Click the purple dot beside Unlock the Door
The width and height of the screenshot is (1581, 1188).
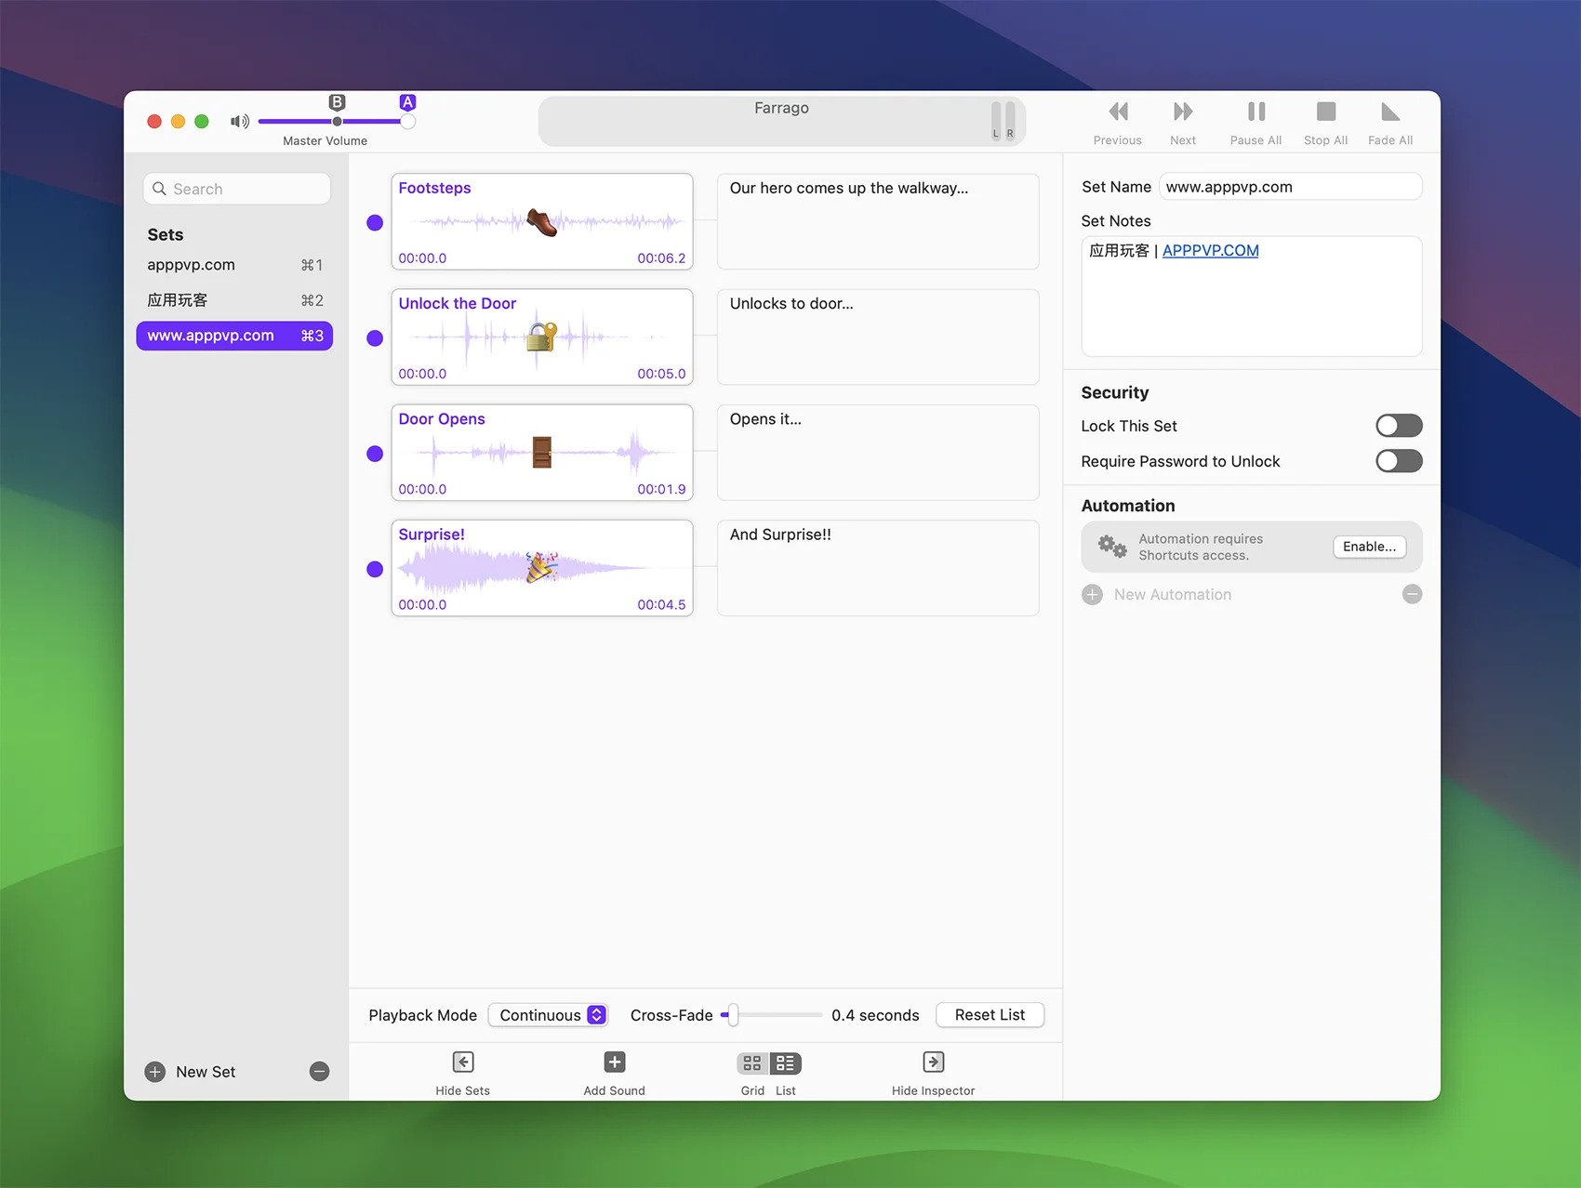coord(375,337)
